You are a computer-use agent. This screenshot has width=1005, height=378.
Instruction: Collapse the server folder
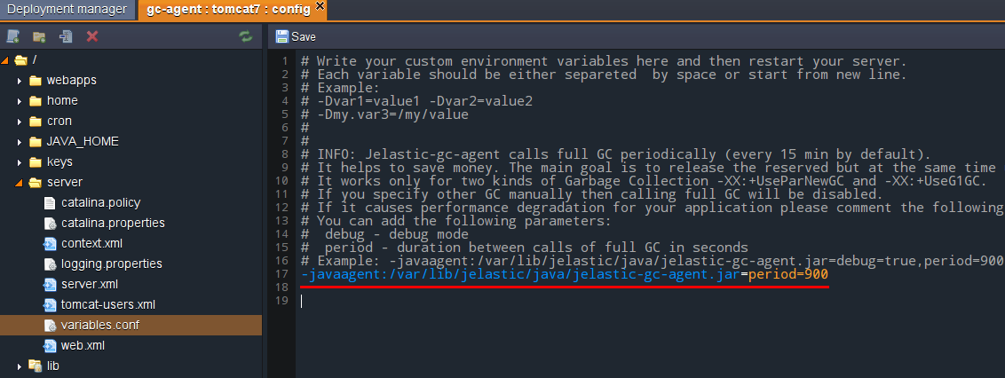click(x=19, y=183)
